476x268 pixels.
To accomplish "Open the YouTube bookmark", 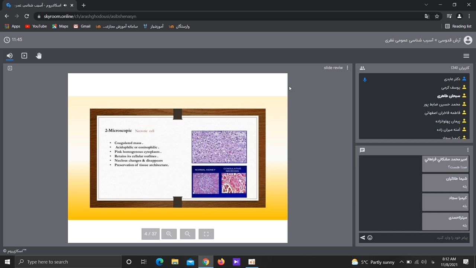I will click(x=36, y=26).
